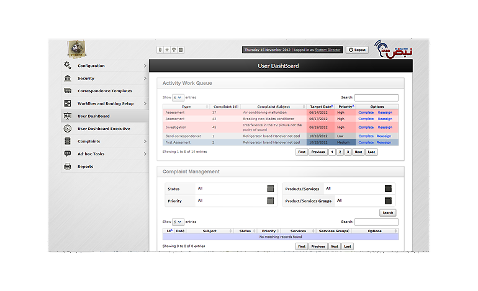Viewport: 478px width, 291px height.
Task: Click the Ad-hoc Tasks speech bubble icon
Action: (x=68, y=154)
